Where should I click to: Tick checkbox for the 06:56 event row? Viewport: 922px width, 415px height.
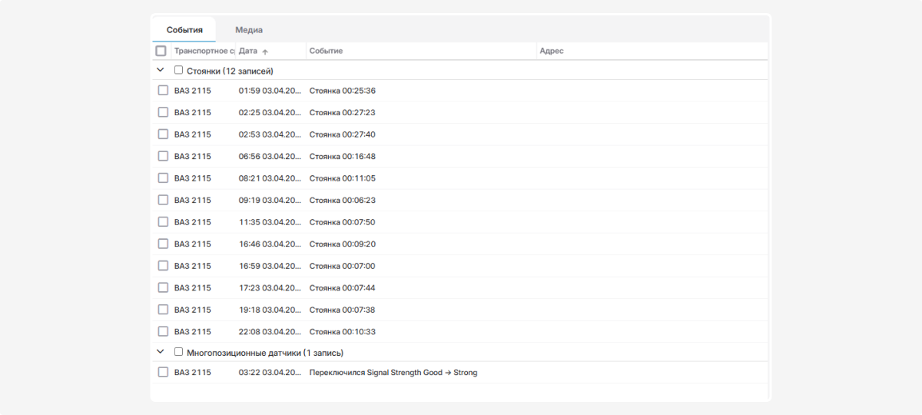pos(163,156)
